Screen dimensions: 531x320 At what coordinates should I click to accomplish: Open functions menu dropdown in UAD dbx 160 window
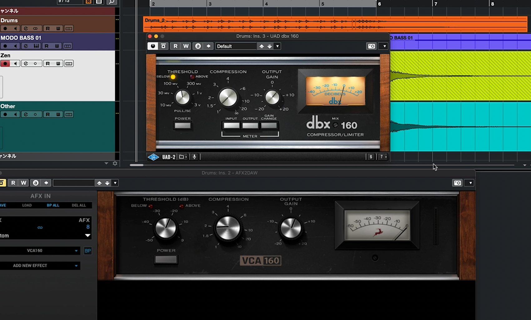point(384,46)
